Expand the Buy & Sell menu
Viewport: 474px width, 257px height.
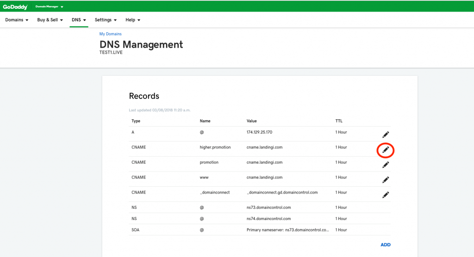pos(50,20)
